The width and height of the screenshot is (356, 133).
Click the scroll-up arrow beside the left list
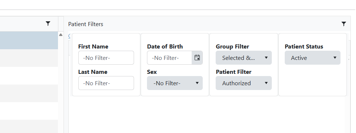click(x=61, y=35)
